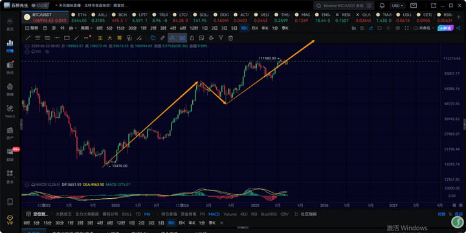Click the filter funnel icon in drawing toolbar

coord(221,38)
